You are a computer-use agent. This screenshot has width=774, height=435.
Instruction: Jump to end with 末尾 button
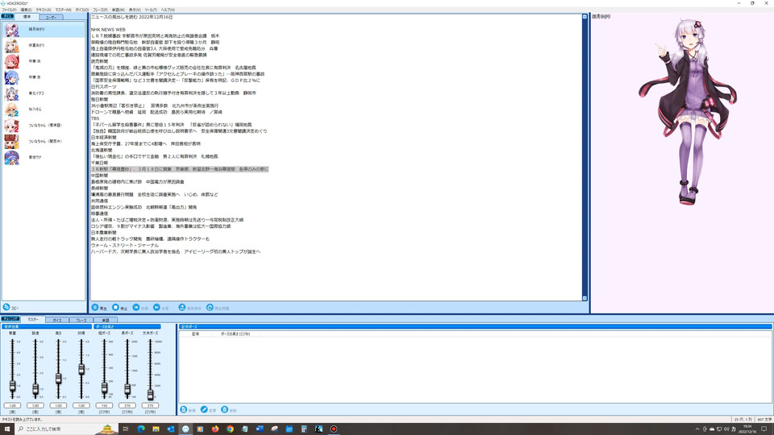[x=161, y=308]
